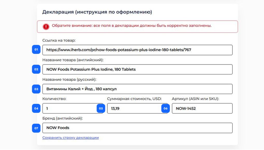264x150 pixels.
Task: Click the blue 01 step badge
Action: point(36,49)
